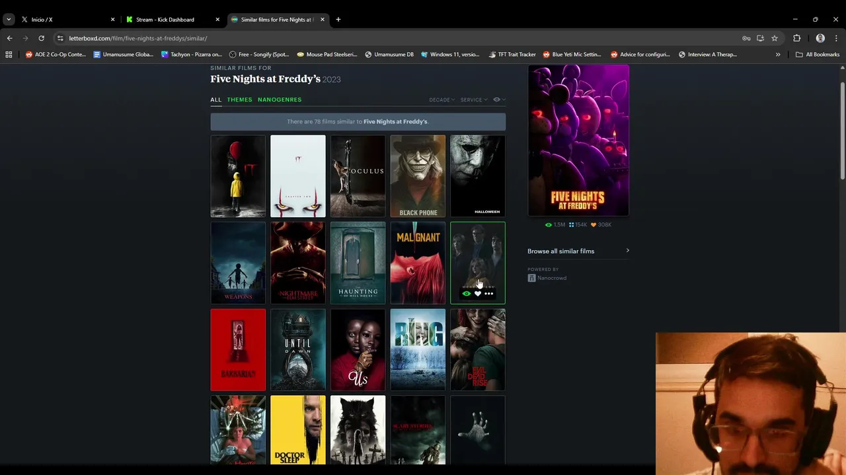Expand hidden bookmarks chevron
Screen dimensions: 846x475
click(778, 55)
